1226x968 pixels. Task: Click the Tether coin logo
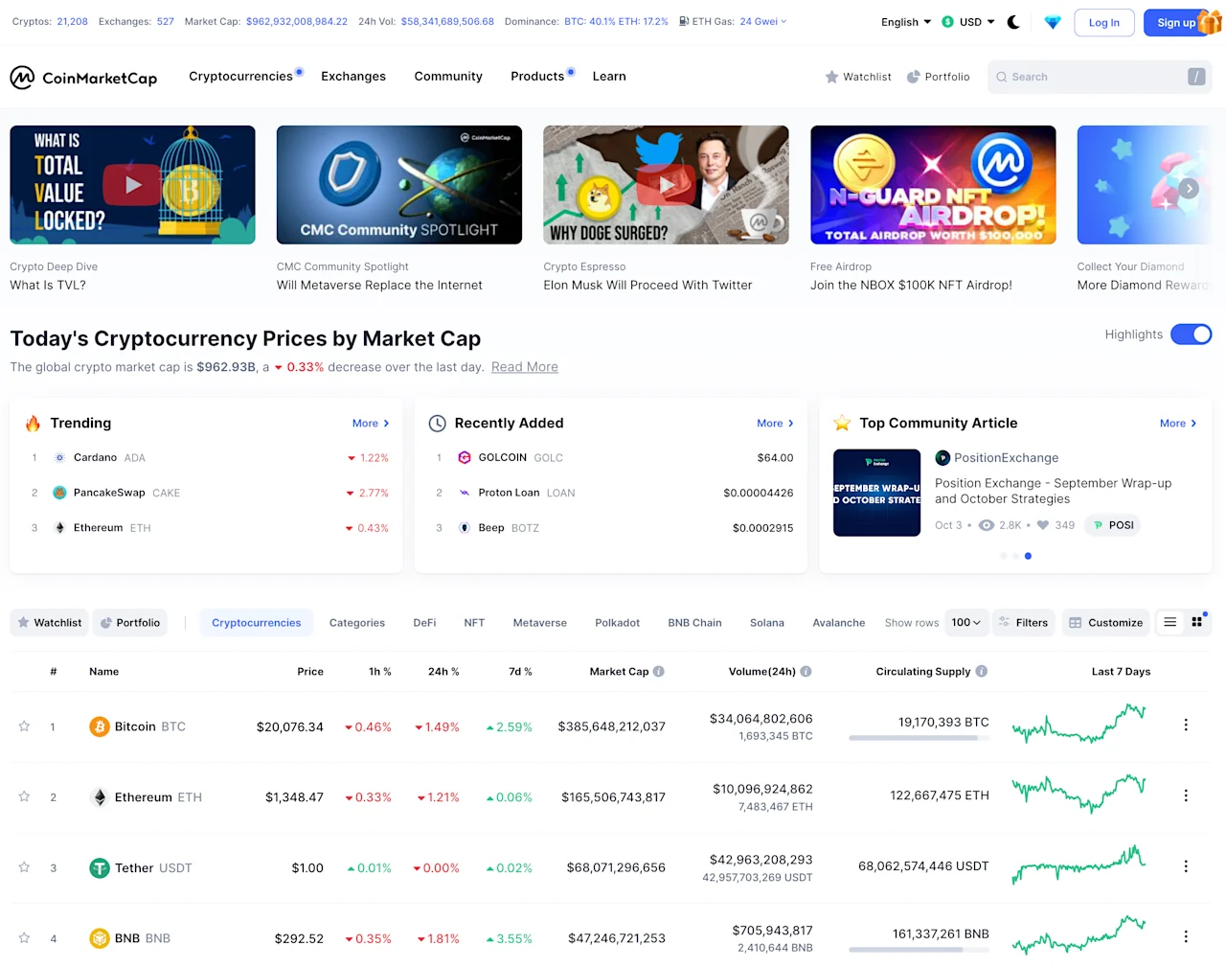coord(100,868)
